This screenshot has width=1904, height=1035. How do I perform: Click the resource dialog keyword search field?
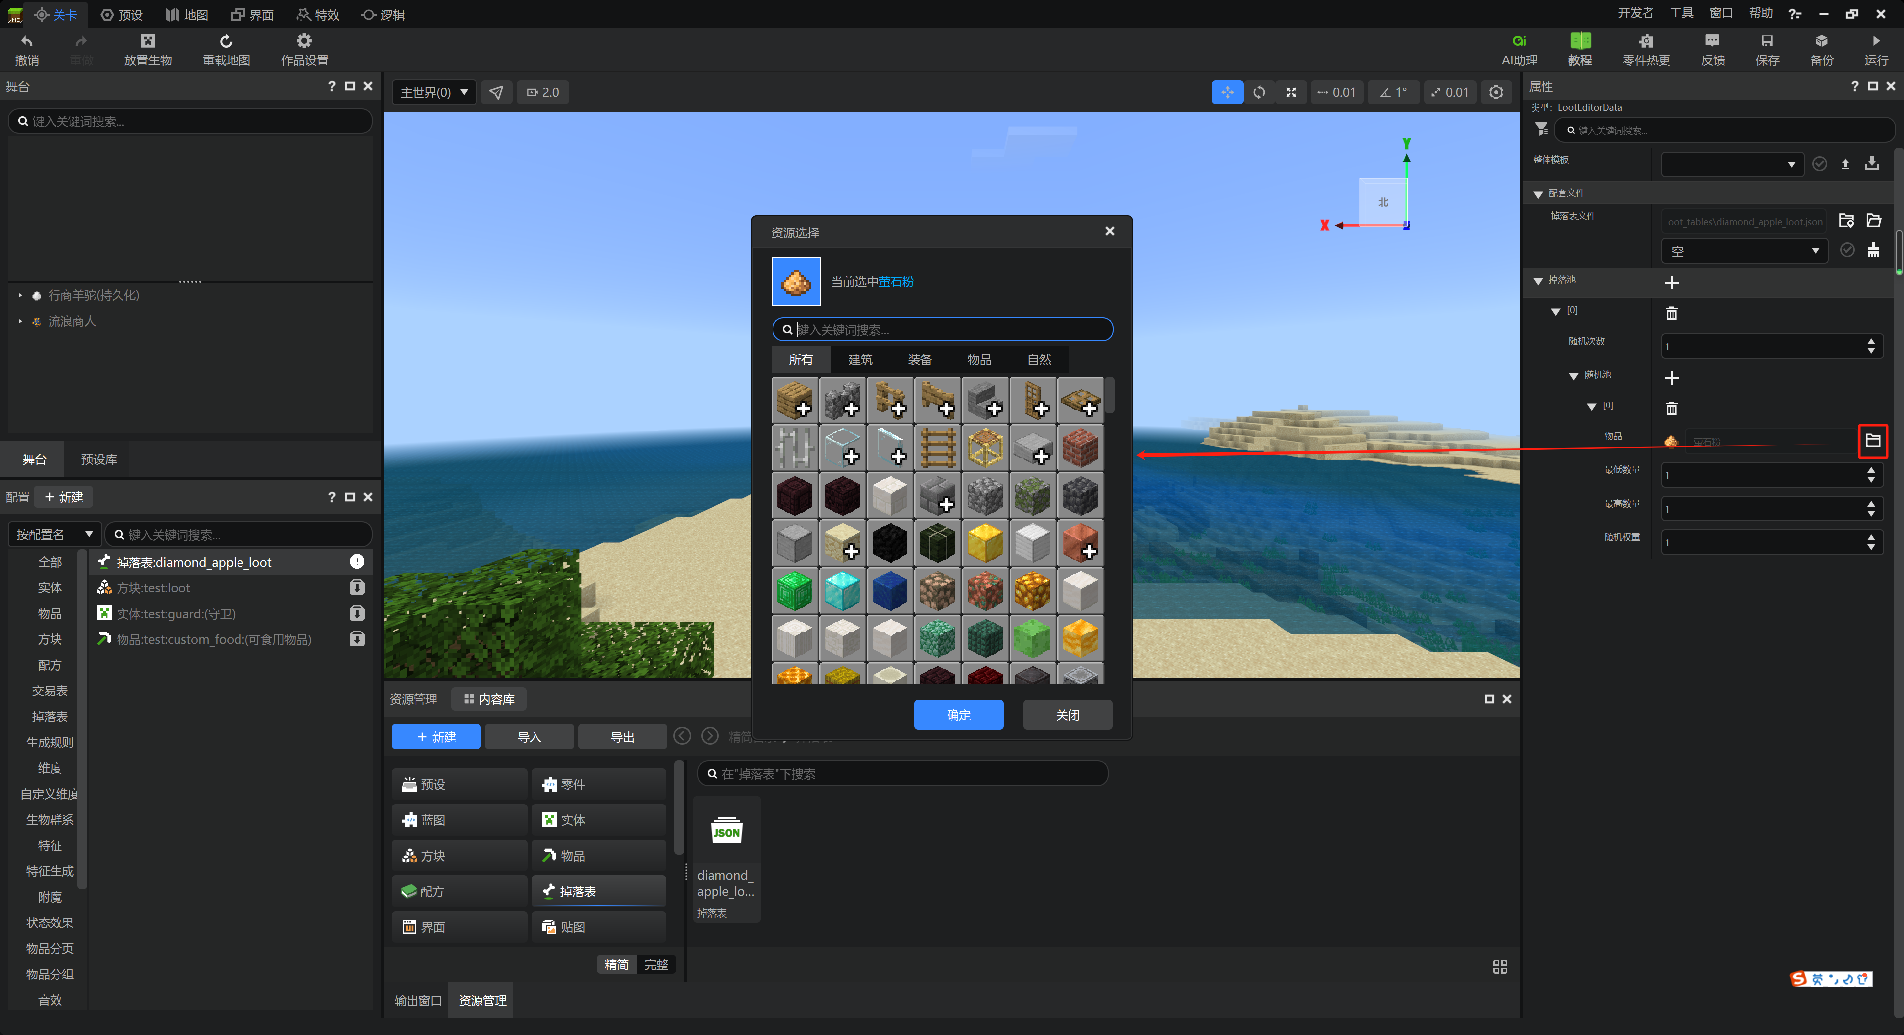(x=943, y=330)
